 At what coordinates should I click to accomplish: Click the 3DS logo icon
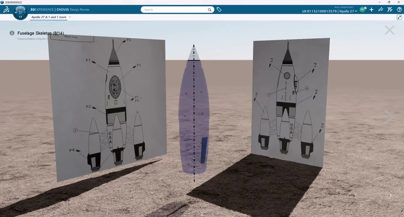(x=6, y=10)
